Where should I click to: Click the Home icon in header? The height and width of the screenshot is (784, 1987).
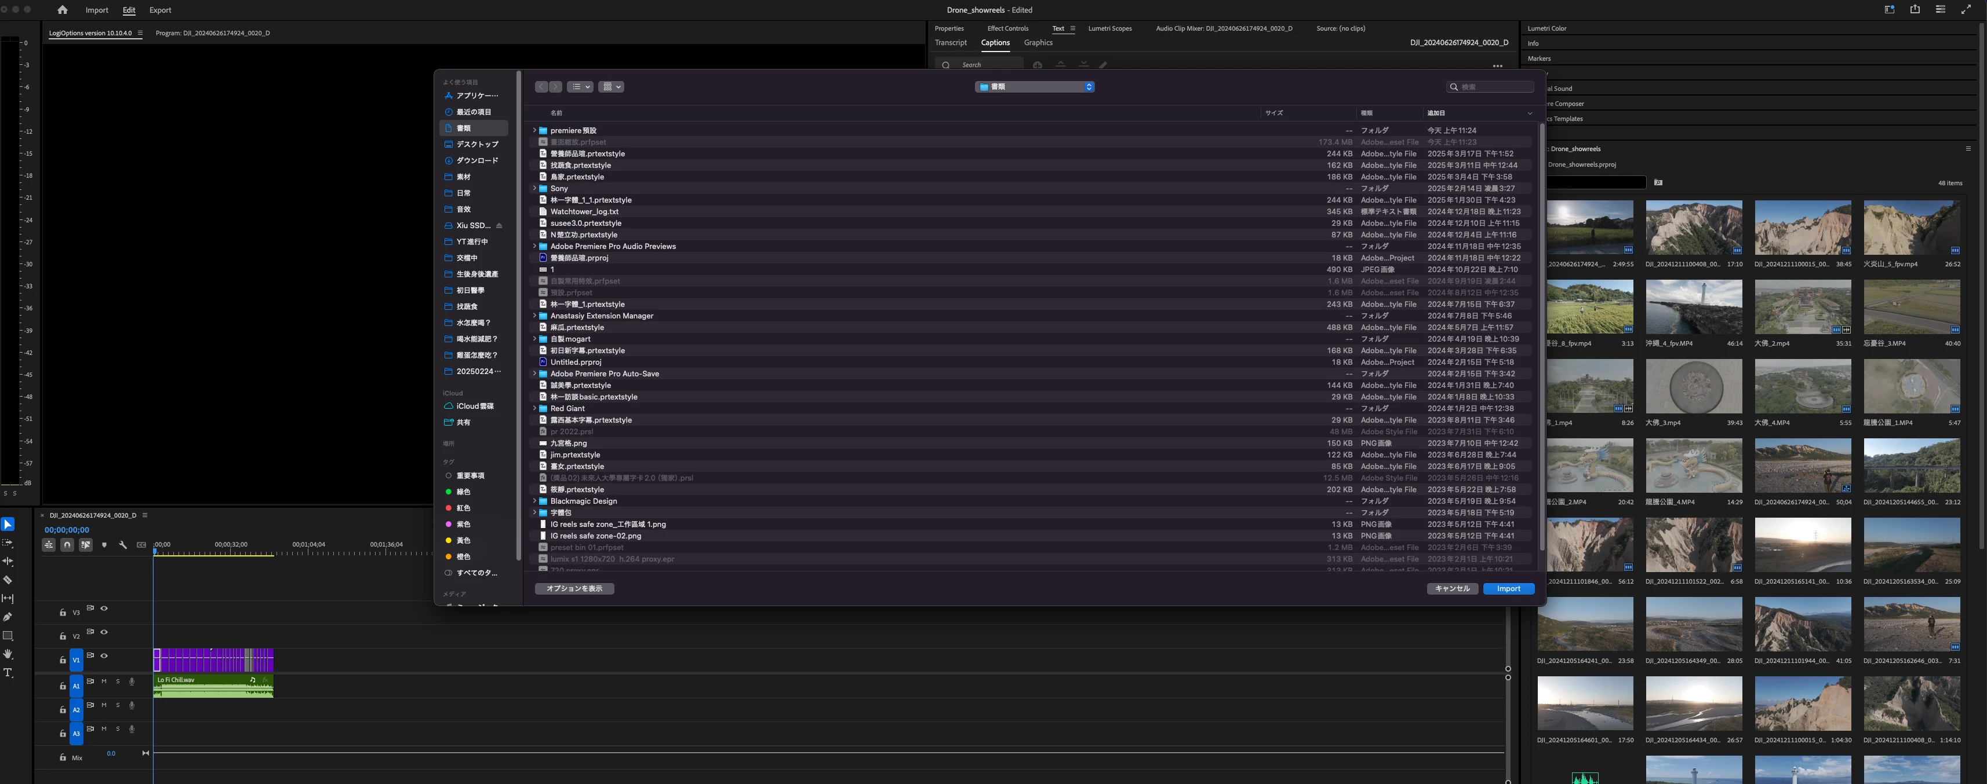pos(63,10)
